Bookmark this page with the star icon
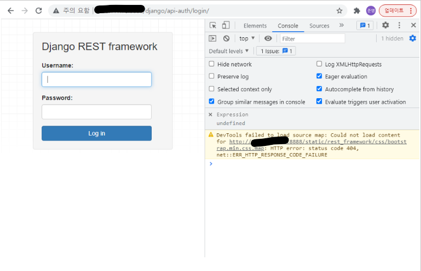 [339, 11]
